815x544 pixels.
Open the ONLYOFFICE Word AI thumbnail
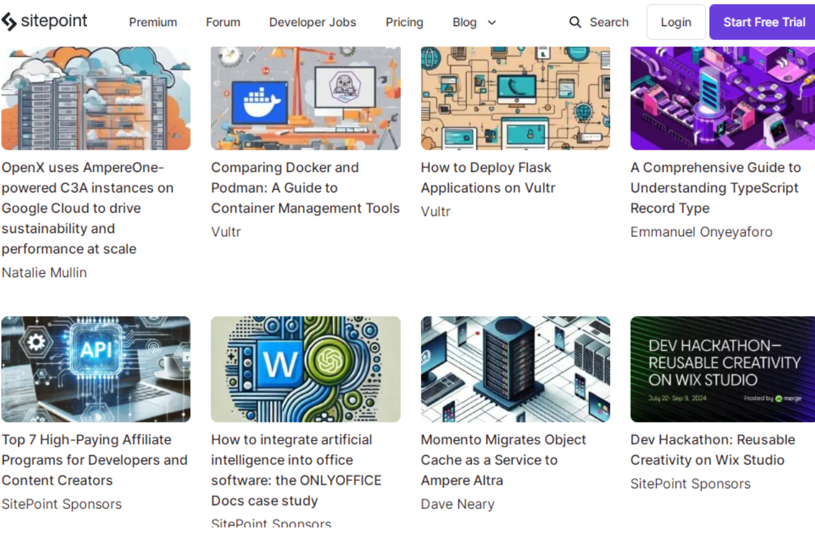pyautogui.click(x=306, y=369)
